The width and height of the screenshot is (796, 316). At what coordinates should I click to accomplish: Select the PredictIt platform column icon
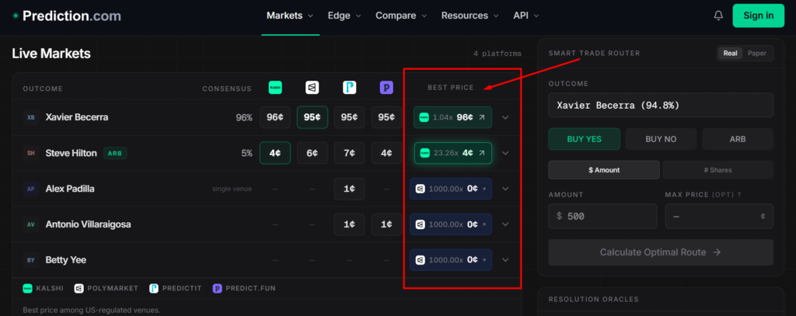[x=349, y=88]
